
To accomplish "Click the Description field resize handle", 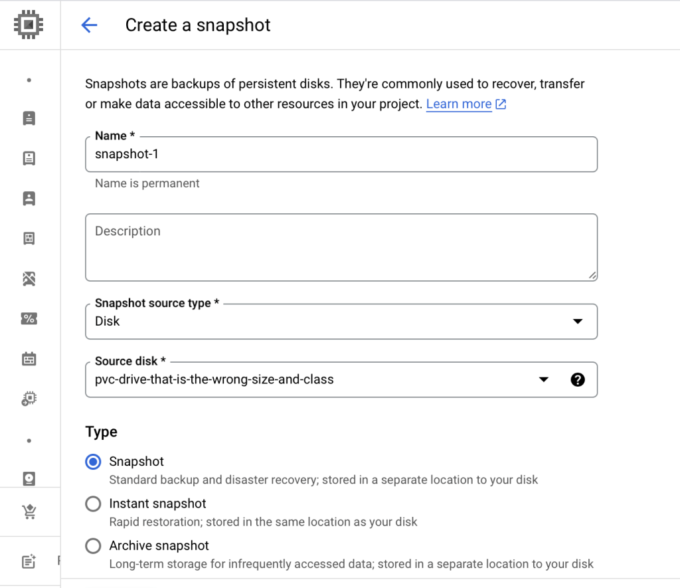I will click(592, 275).
